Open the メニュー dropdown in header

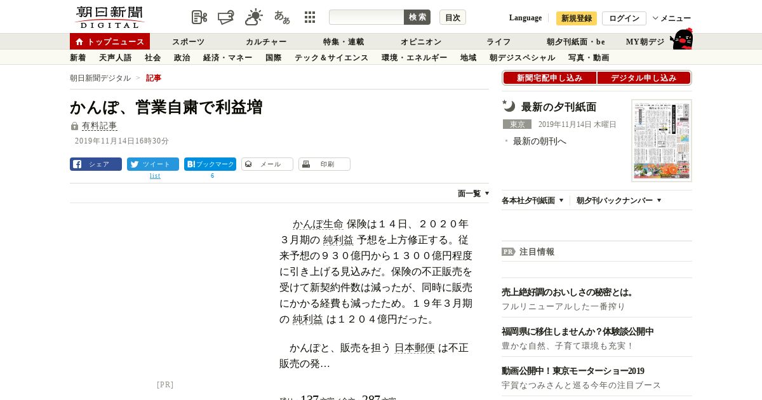[672, 18]
